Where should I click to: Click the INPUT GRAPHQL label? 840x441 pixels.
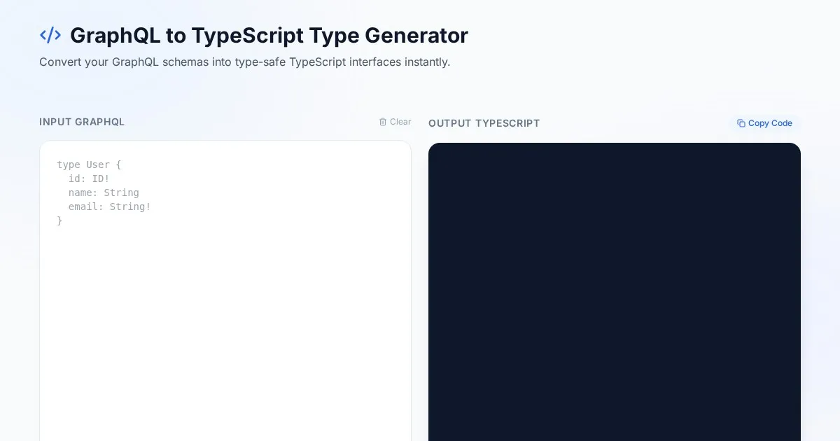(x=82, y=122)
